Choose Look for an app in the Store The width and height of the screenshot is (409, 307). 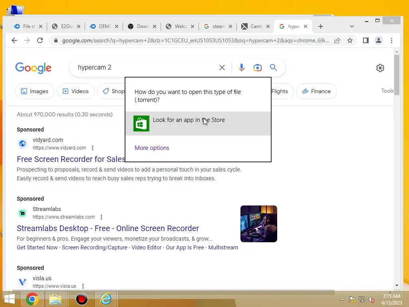[x=198, y=124]
